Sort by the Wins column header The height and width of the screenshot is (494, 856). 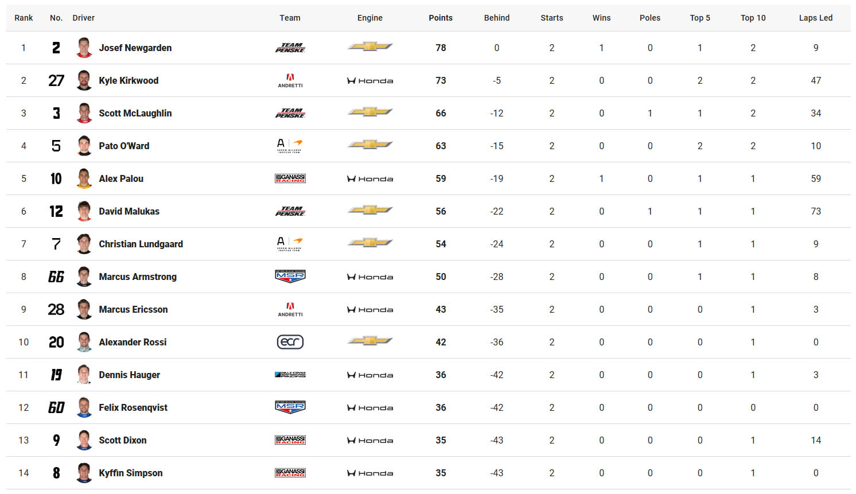(x=601, y=18)
